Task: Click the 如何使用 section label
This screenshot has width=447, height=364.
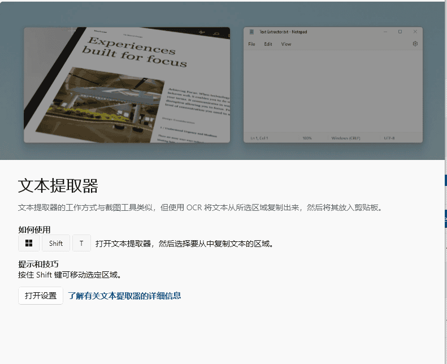Action: tap(34, 229)
